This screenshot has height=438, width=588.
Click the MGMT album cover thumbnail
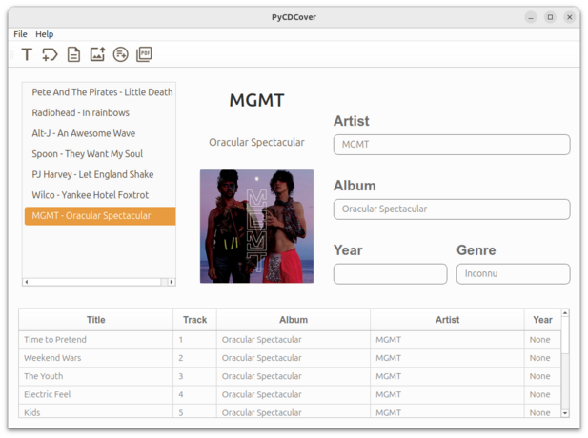tap(256, 227)
